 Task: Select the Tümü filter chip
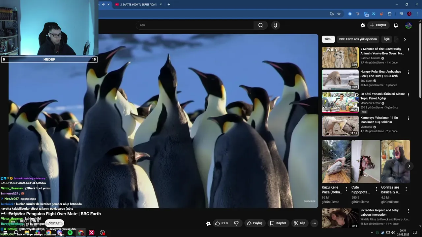tap(328, 39)
